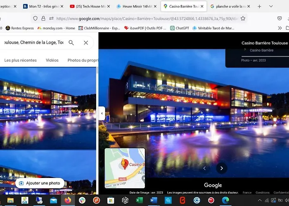Click Ajouter une photo button

tap(40, 183)
